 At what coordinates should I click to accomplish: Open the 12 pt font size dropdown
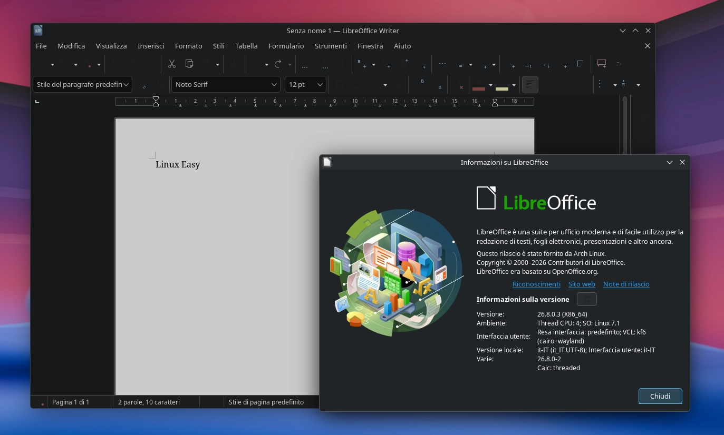coord(320,84)
